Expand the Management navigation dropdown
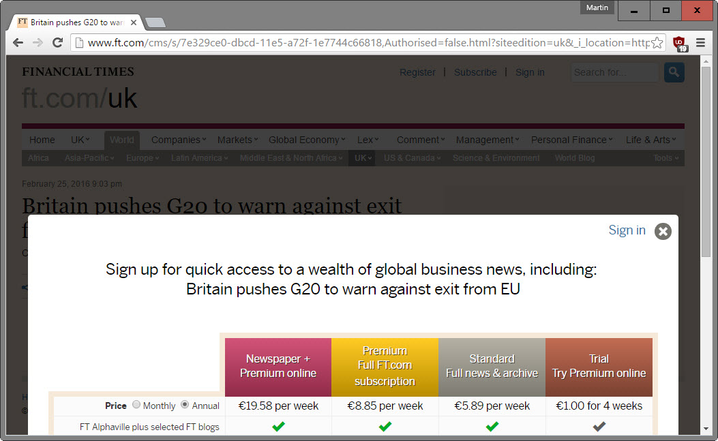 pos(488,140)
